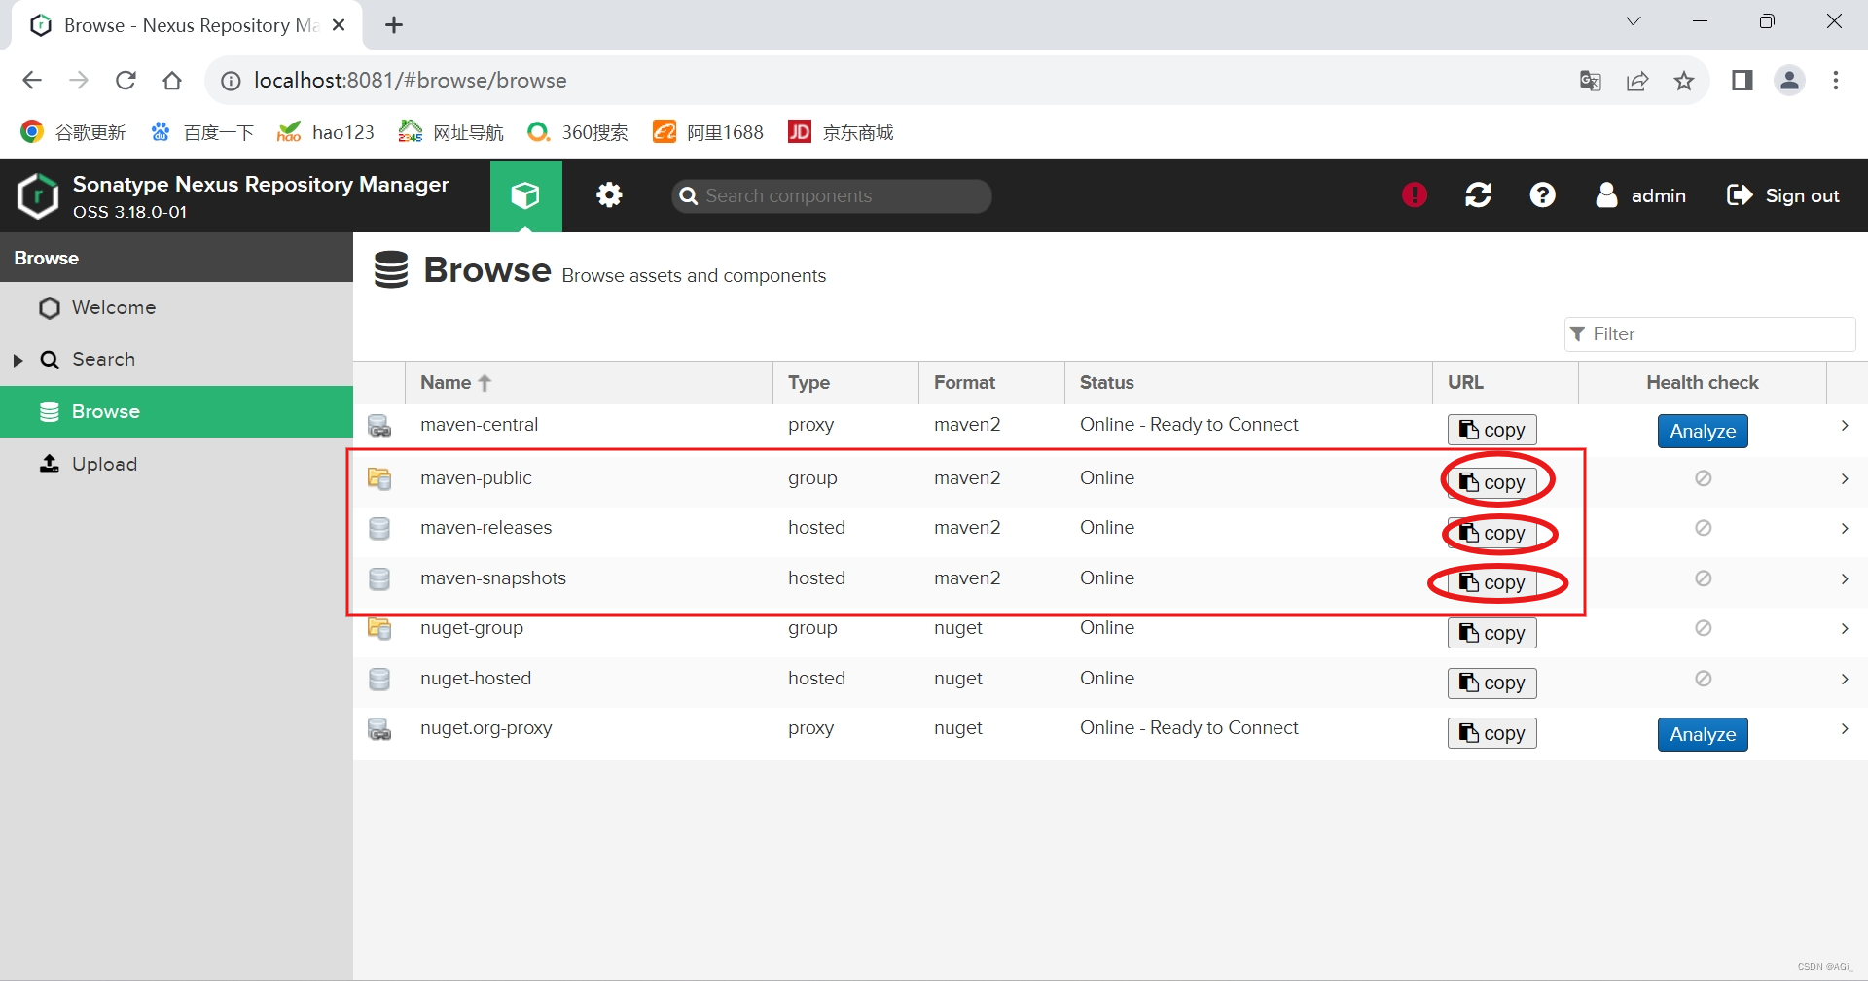Open a new browser tab
Image resolution: width=1868 pixels, height=981 pixels.
coord(394,25)
